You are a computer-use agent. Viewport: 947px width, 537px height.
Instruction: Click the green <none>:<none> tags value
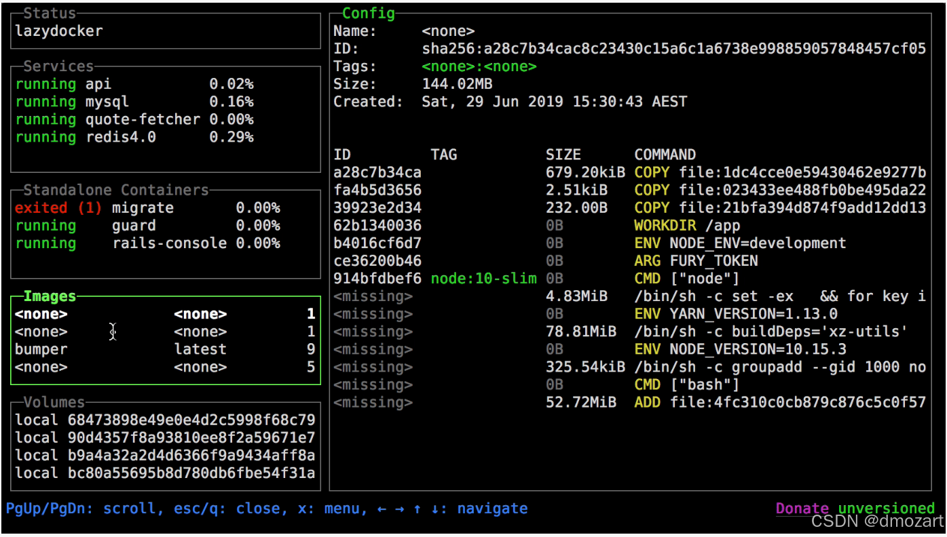pos(479,66)
